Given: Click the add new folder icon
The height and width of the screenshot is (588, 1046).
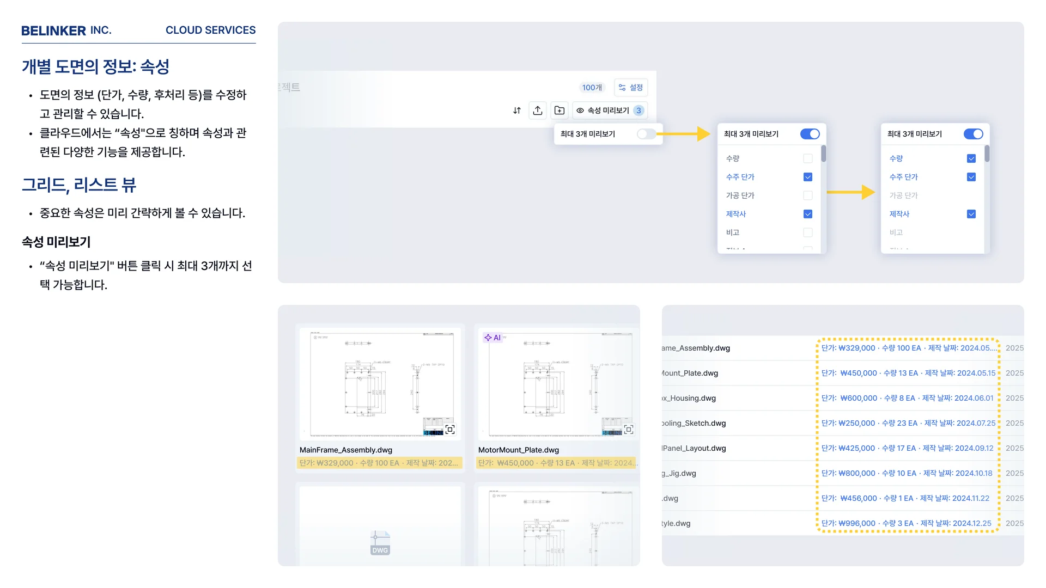Looking at the screenshot, I should 560,111.
